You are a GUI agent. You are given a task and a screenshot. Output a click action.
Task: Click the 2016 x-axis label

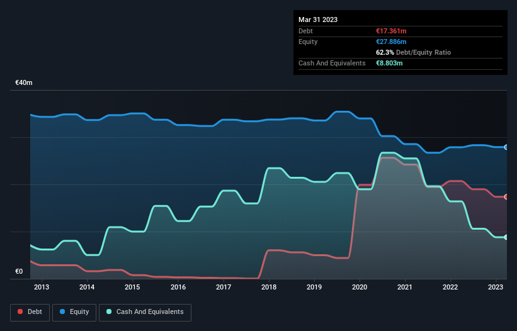(x=178, y=287)
